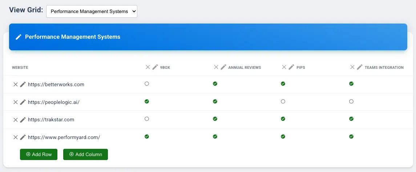Toggle 9BOX for trakstar.com
Viewport: 416px width, 172px height.
[x=147, y=119]
